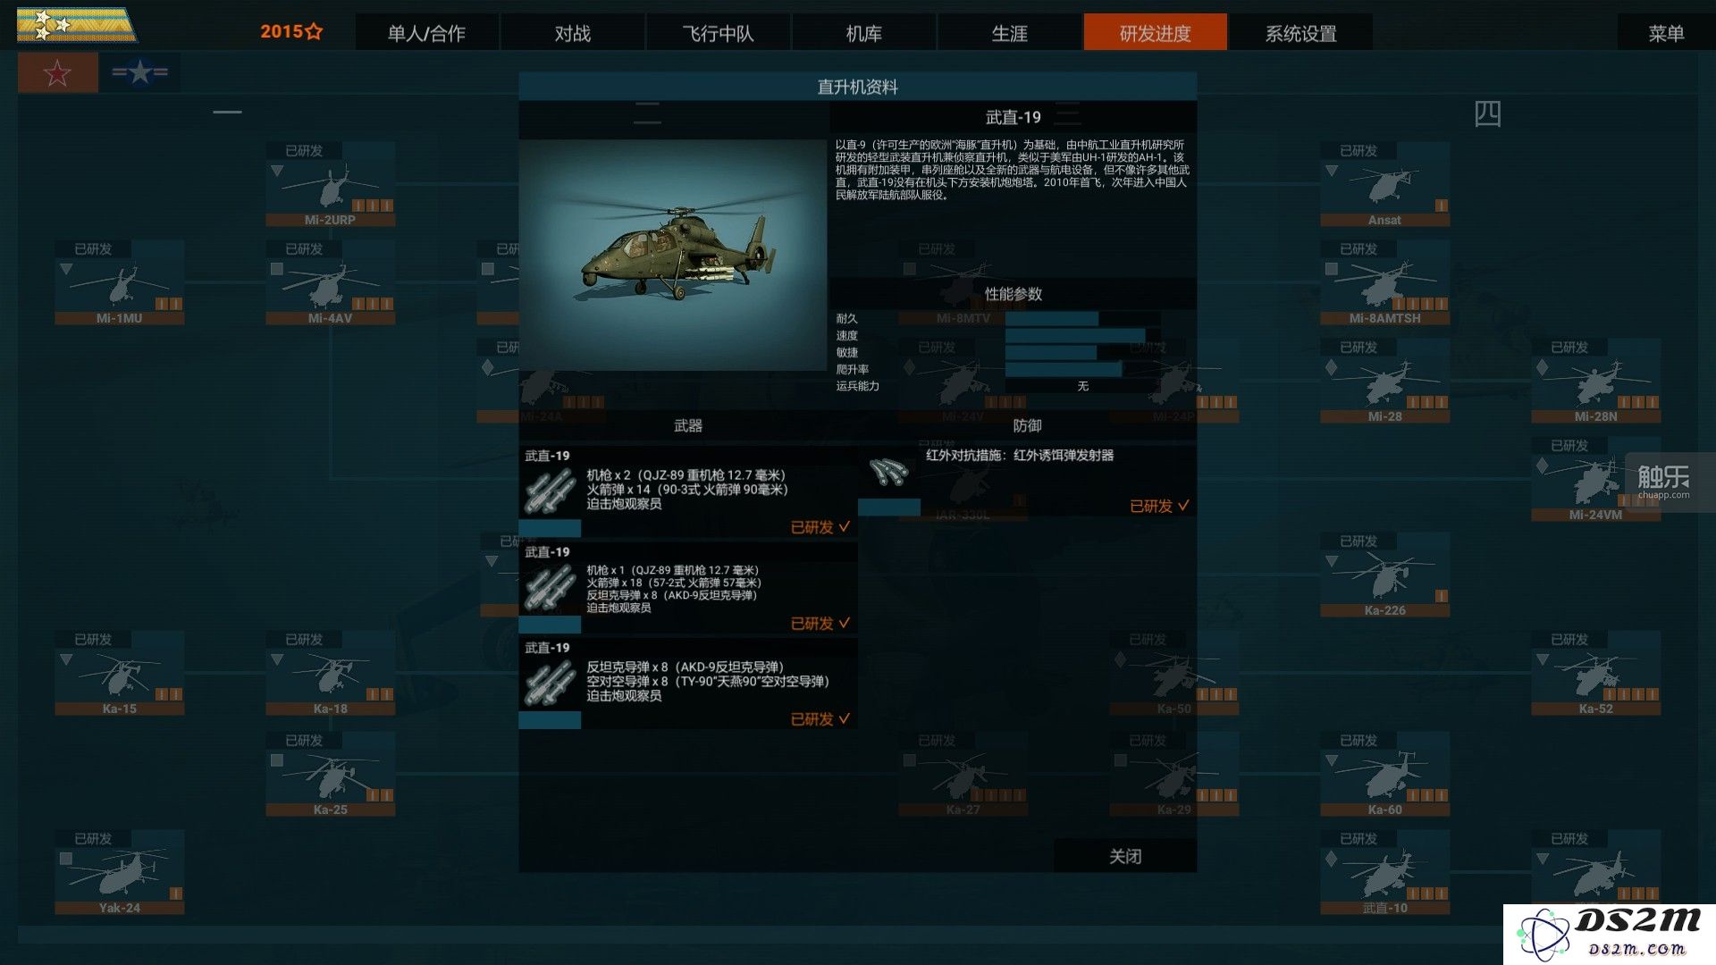Expand the triangle on Ka-15 node
This screenshot has height=965, width=1716.
point(66,659)
